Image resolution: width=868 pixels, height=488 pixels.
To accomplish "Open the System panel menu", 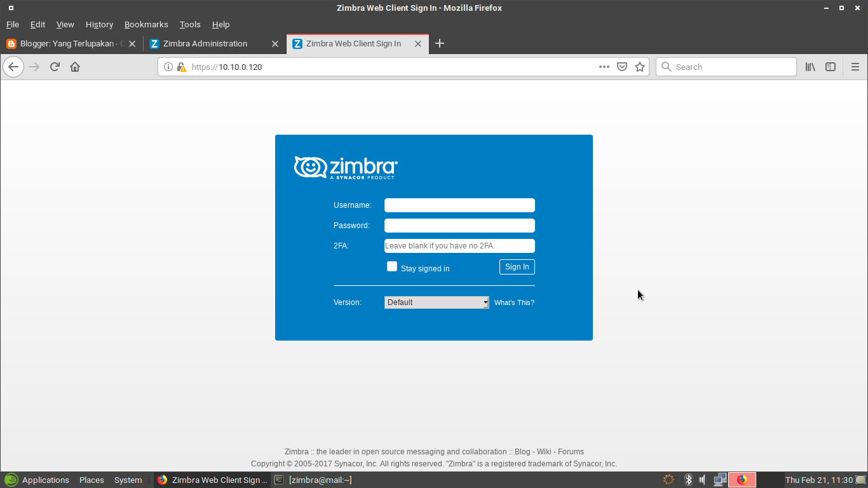I will coord(128,480).
